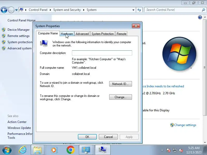Image resolution: width=207 pixels, height=155 pixels.
Task: Open Device Manager from the sidebar
Action: (x=18, y=30)
